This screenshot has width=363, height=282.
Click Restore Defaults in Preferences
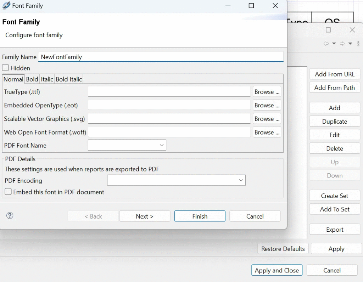[x=283, y=249]
